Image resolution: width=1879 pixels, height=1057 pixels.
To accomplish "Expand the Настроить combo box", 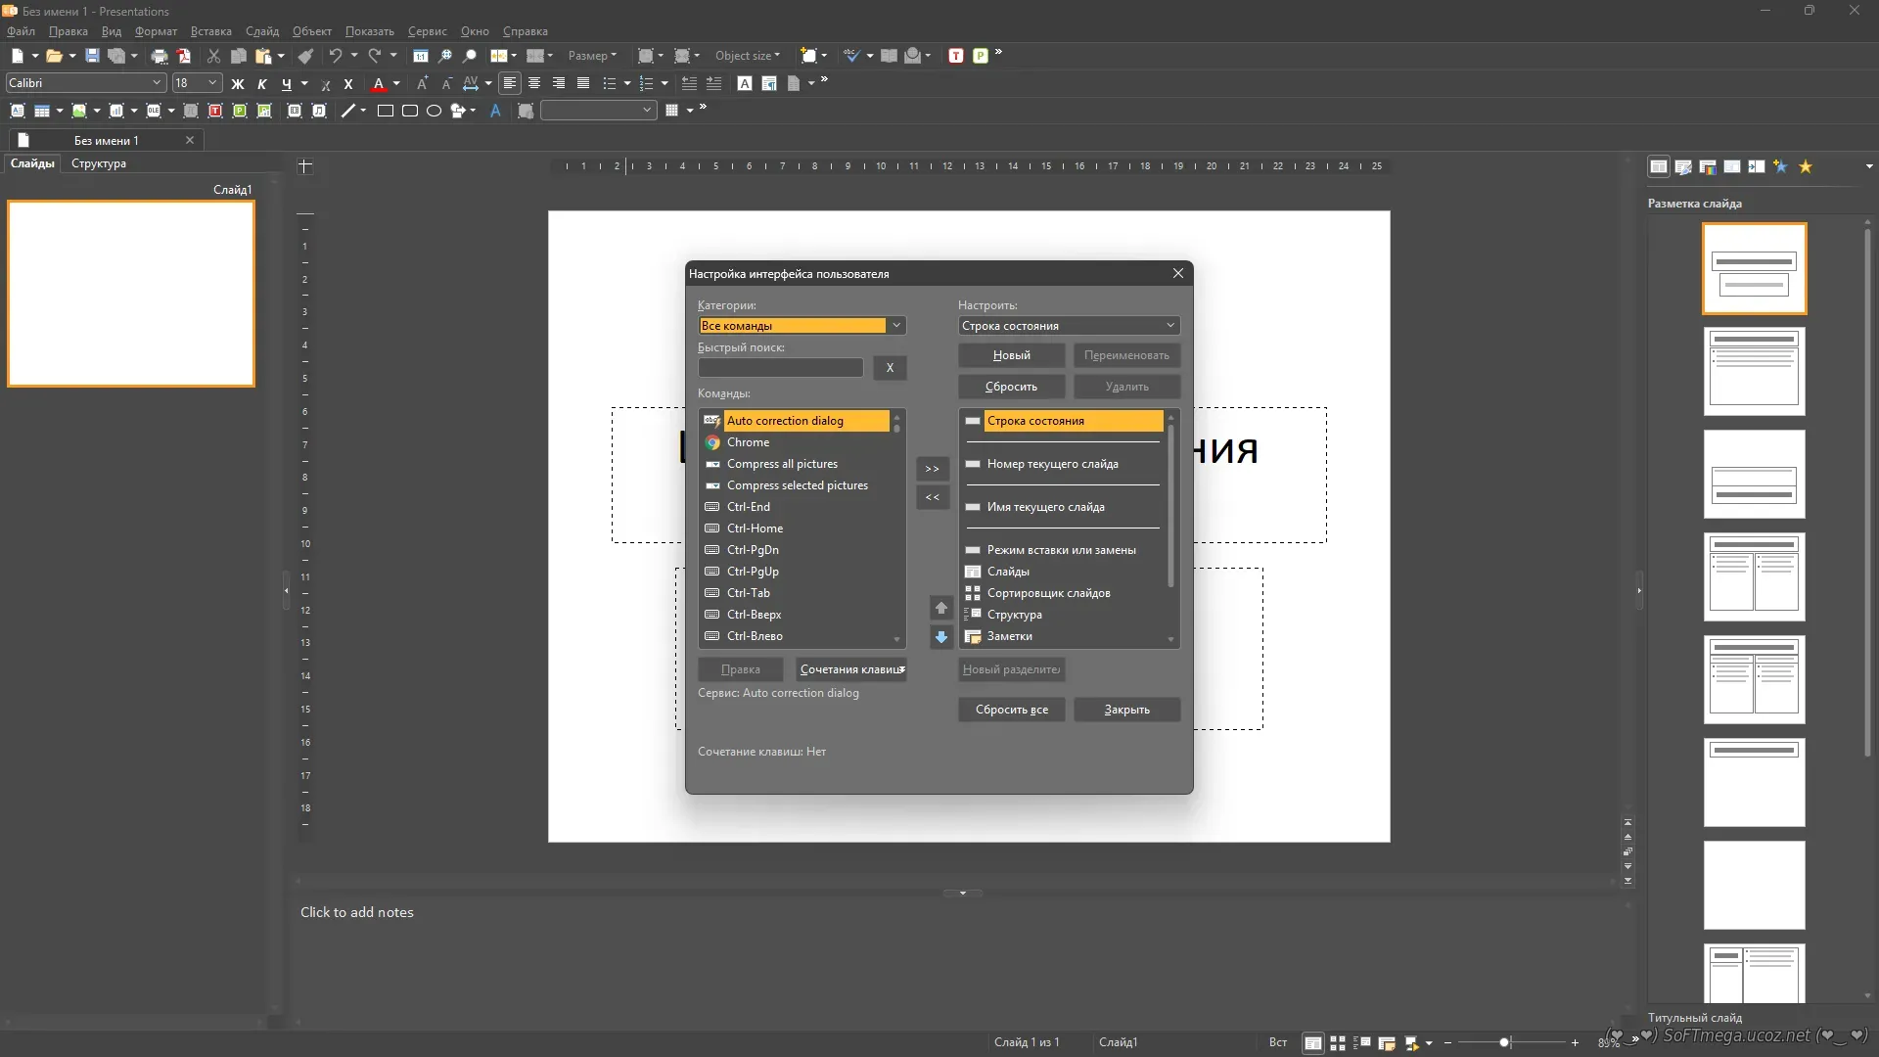I will (x=1169, y=326).
